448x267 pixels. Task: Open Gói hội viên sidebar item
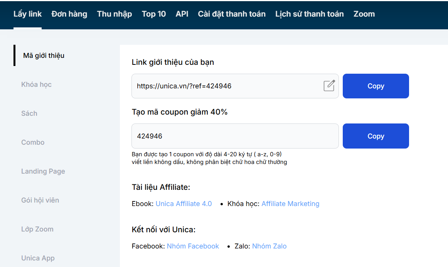[40, 200]
